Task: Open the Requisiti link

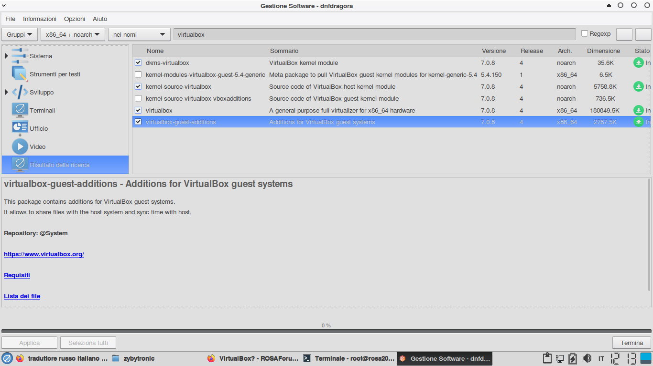Action: point(17,275)
